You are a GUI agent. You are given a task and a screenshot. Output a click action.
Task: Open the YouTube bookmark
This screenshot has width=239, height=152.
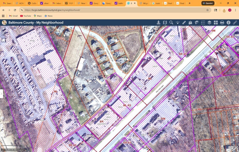pyautogui.click(x=25, y=16)
